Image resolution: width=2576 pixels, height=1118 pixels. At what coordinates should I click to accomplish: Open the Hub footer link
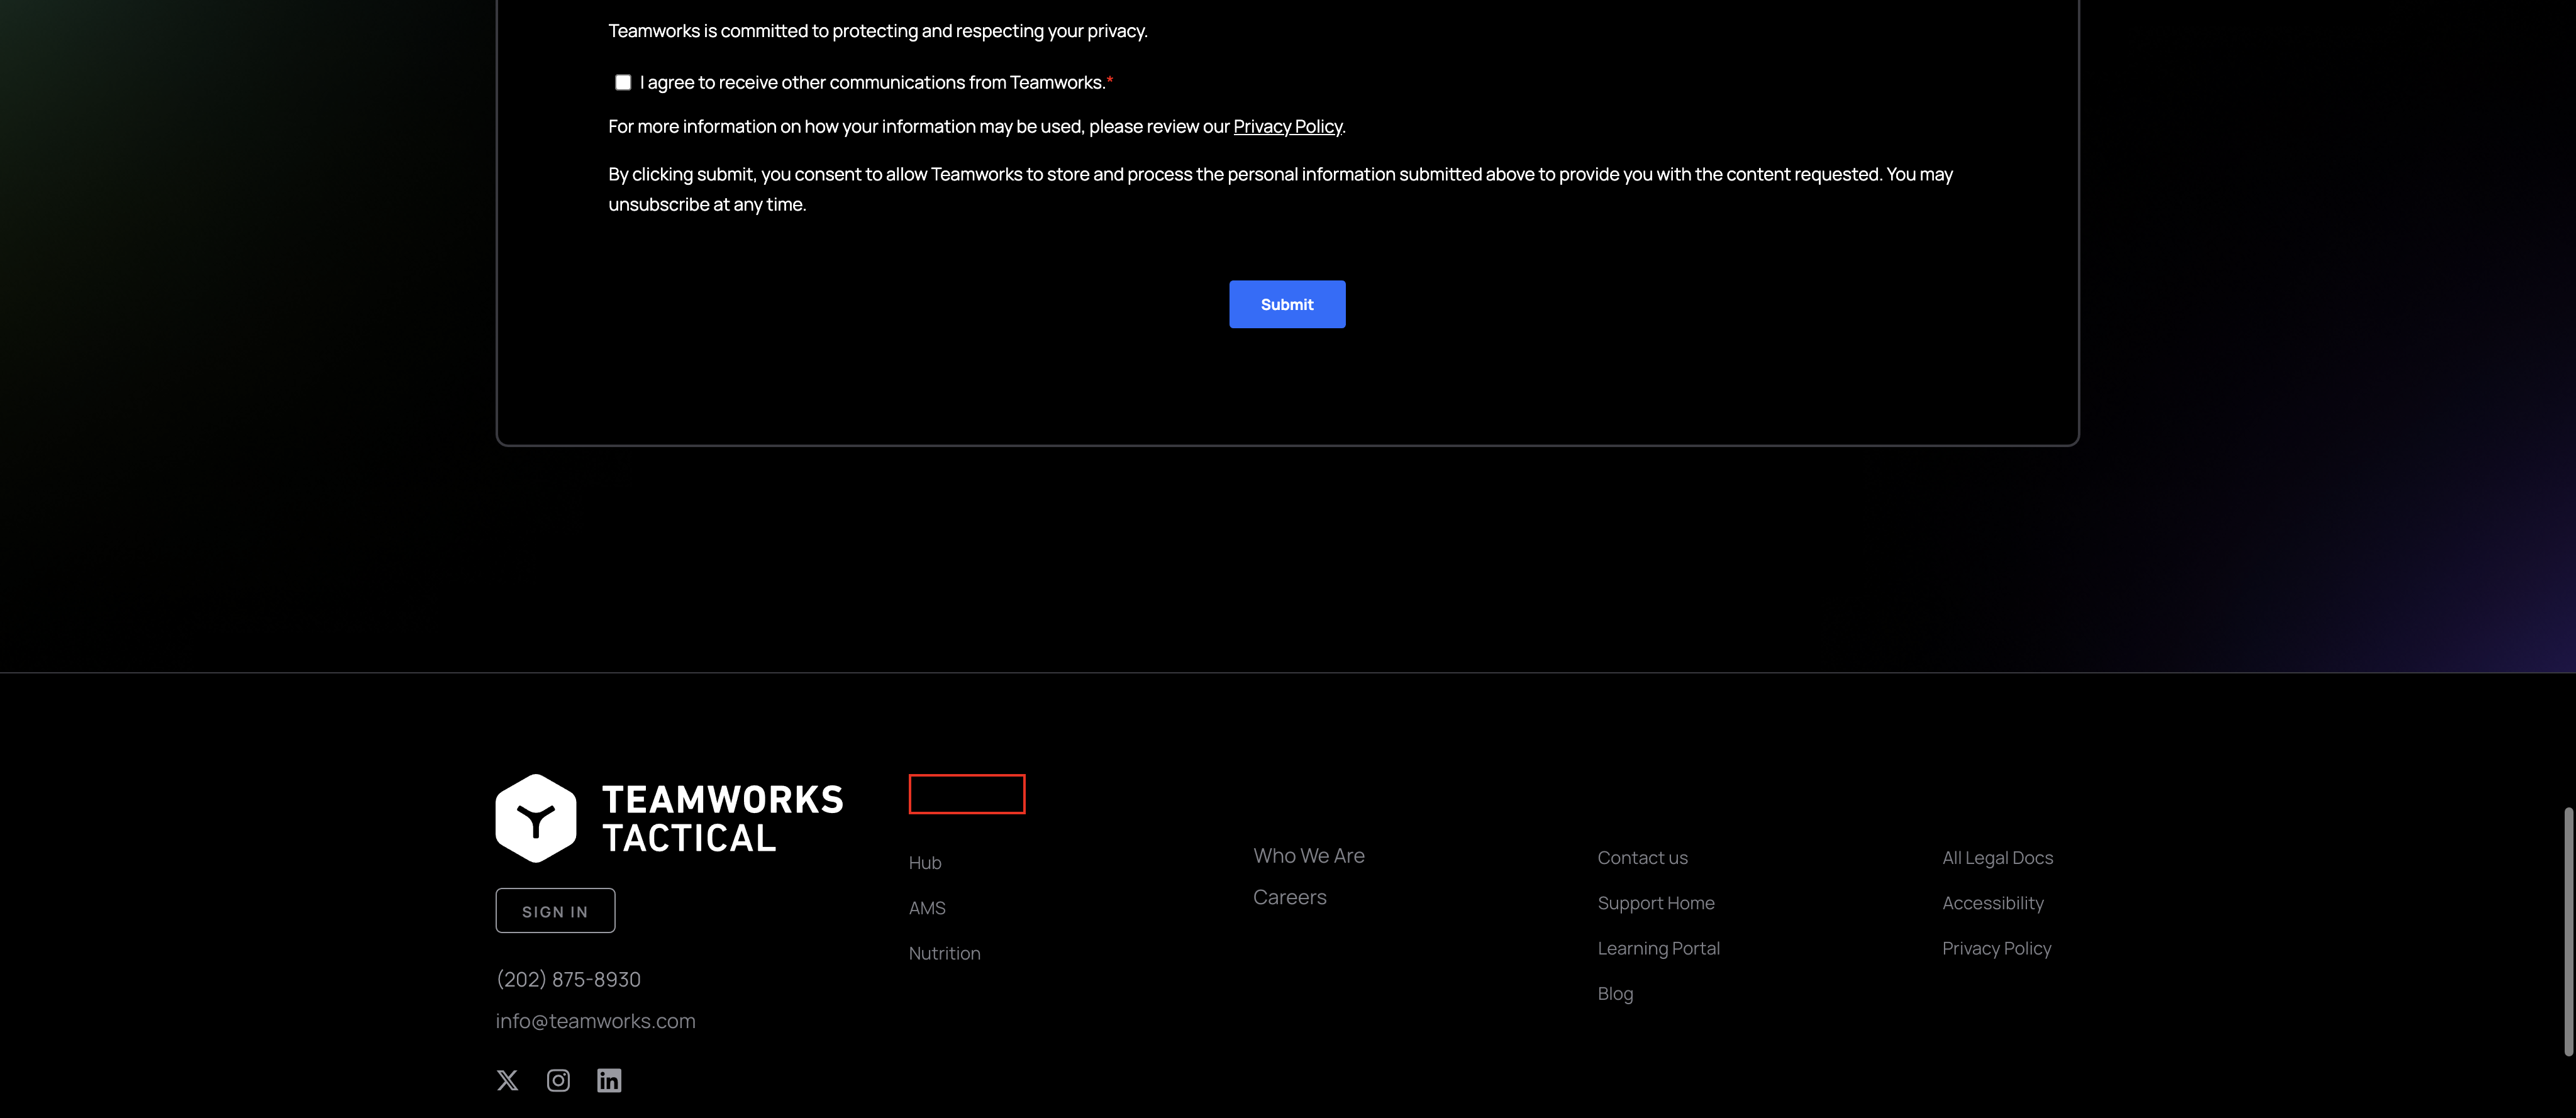(x=925, y=862)
